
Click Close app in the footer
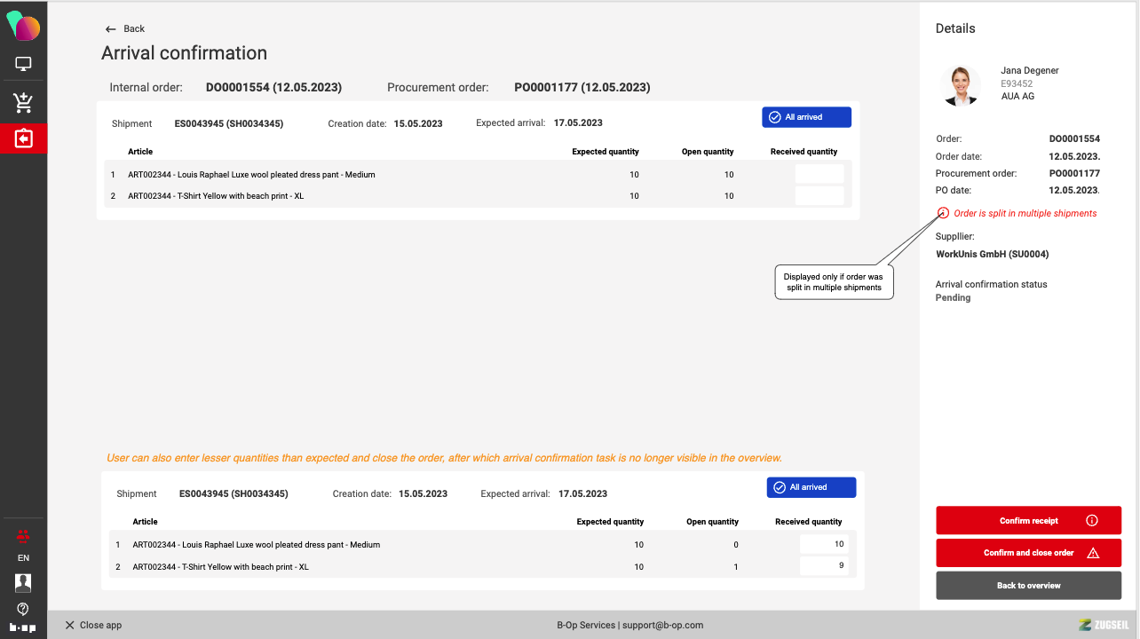click(93, 625)
